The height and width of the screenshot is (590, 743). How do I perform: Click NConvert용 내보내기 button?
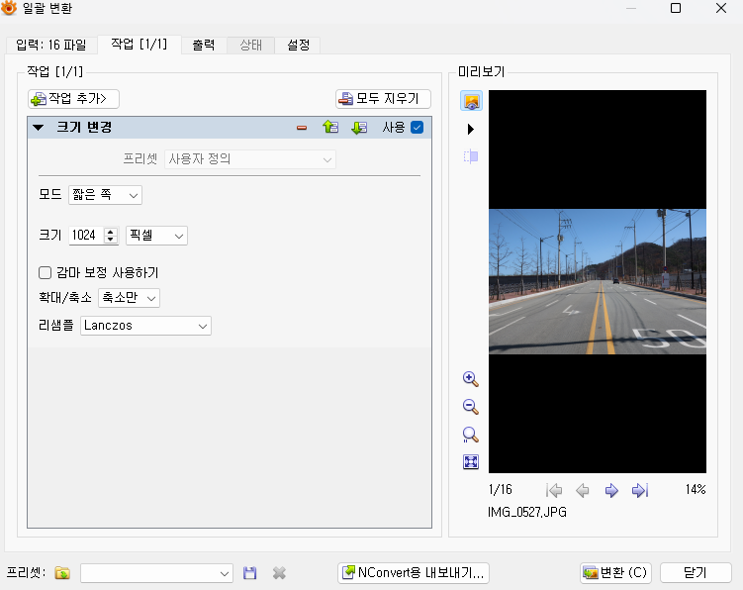(x=414, y=572)
